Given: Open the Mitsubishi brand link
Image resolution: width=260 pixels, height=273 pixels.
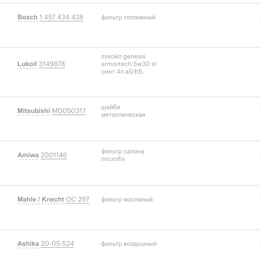Looking at the screenshot, I should 34,111.
